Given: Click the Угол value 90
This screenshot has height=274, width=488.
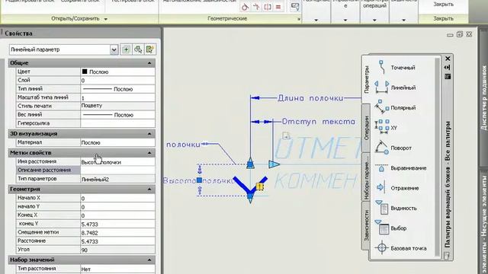Looking at the screenshot, I should 117,250.
